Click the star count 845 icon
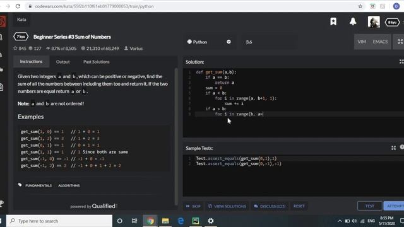This screenshot has width=404, height=227. (x=15, y=49)
